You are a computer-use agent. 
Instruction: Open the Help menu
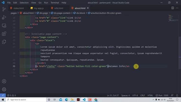pos(64,3)
